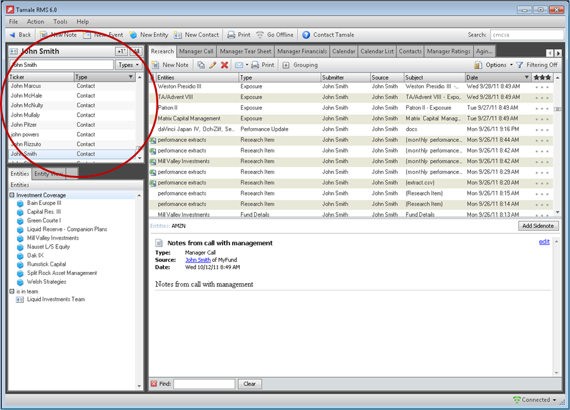Collapse the Investment Coverage tree node
The image size is (570, 410).
(x=12, y=196)
